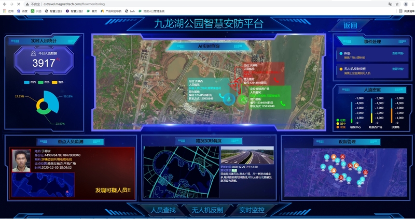This screenshot has height=219, width=415.
Task: Click the 无人机反制 bottom navigation button
Action: tap(207, 210)
